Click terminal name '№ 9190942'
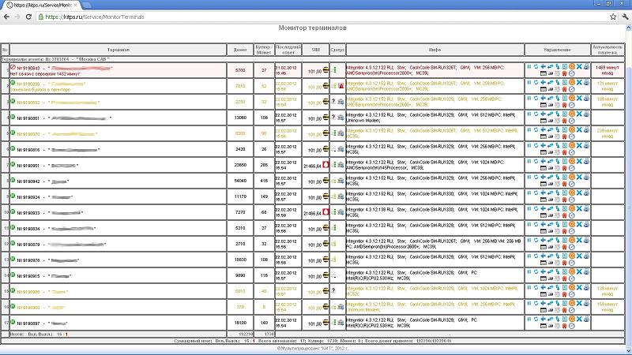Viewport: 632px width, 355px height. pyautogui.click(x=28, y=181)
